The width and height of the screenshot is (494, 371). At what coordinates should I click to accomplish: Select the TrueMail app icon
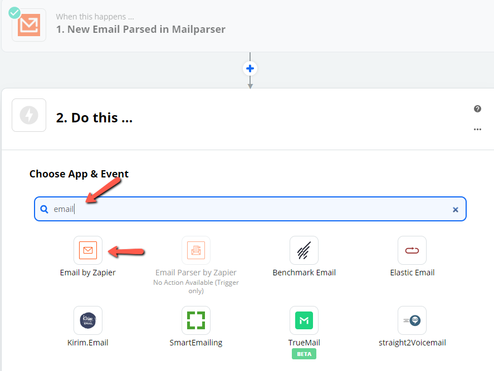(x=304, y=320)
